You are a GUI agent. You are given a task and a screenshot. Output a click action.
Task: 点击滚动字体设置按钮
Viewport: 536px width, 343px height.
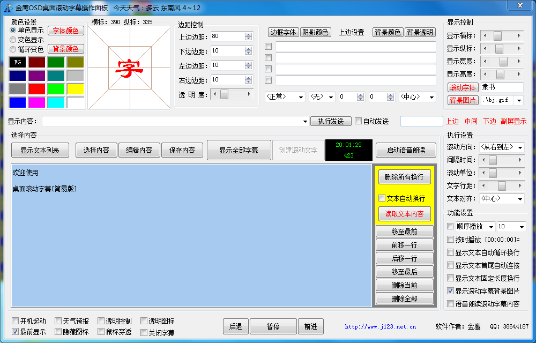(x=463, y=87)
